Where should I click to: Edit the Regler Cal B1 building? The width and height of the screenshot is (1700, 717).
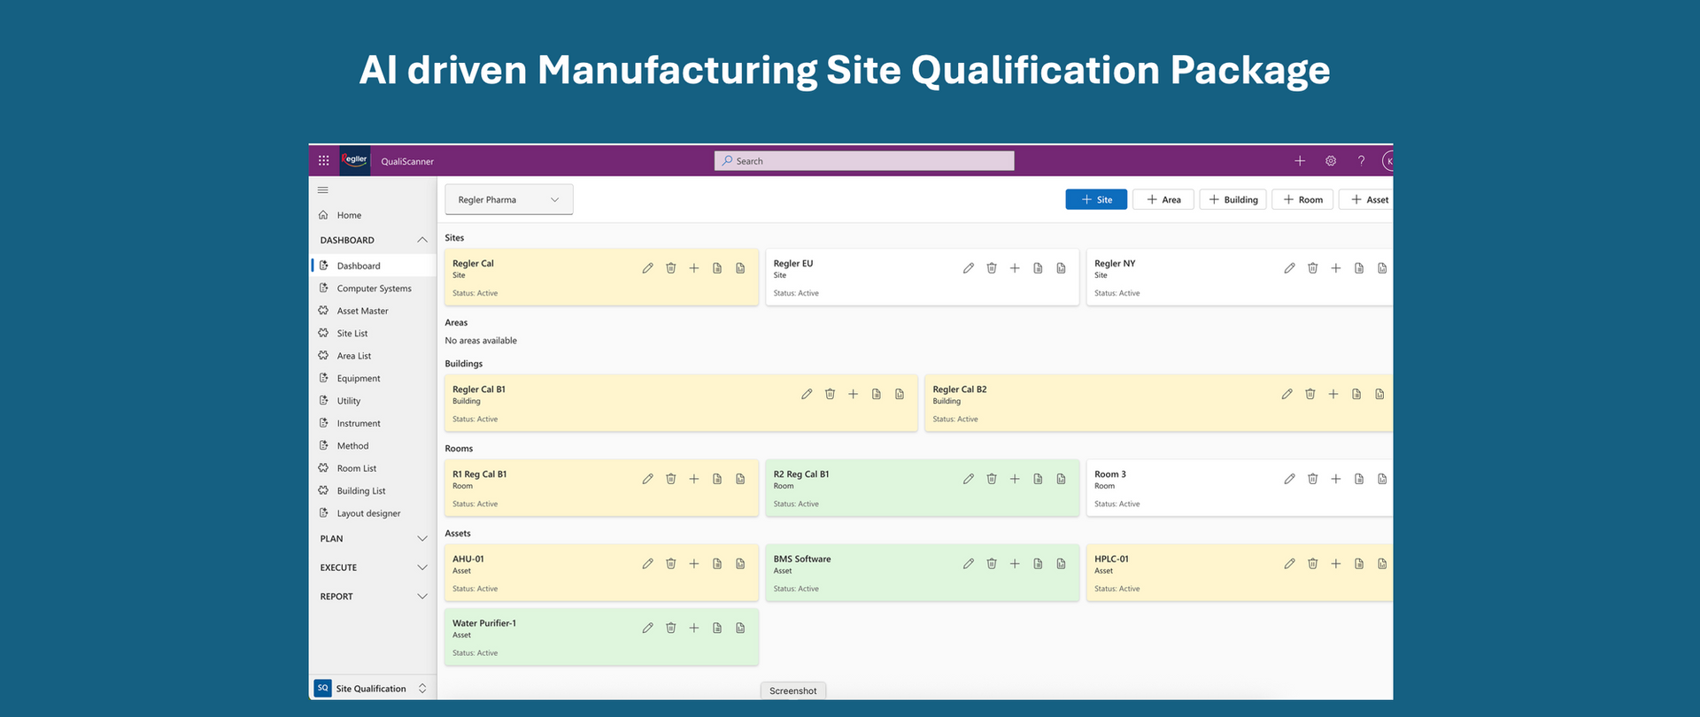click(807, 394)
